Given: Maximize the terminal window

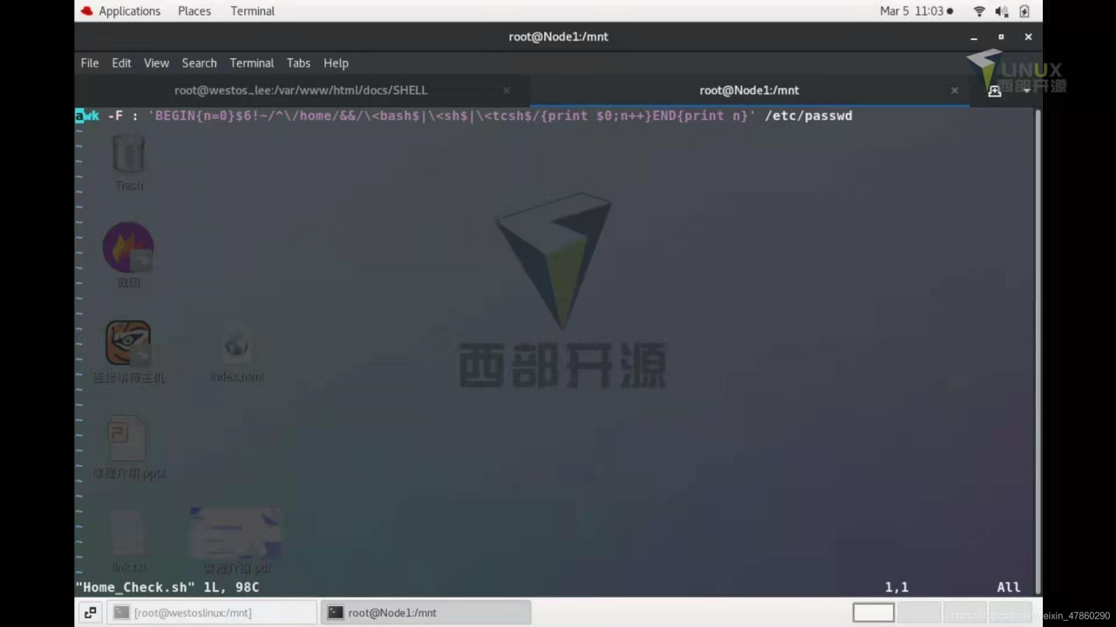Looking at the screenshot, I should pos(1001,37).
